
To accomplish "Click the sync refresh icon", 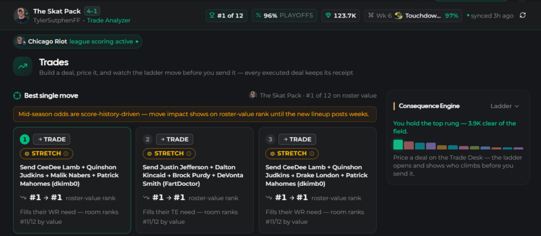I will point(523,15).
